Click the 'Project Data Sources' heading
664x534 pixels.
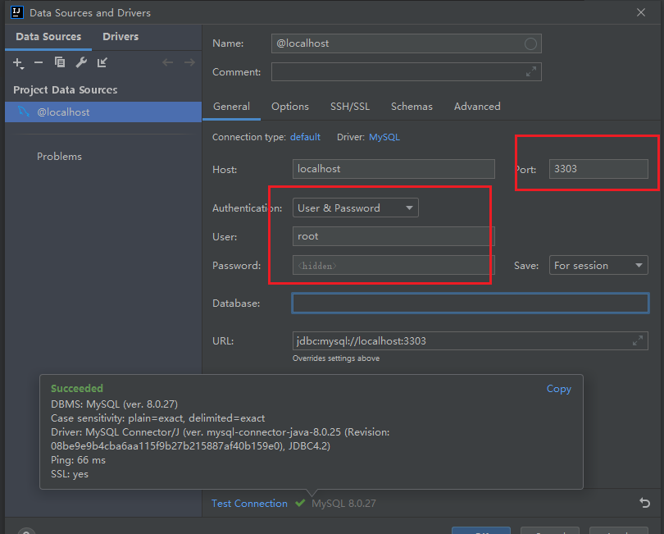(66, 90)
